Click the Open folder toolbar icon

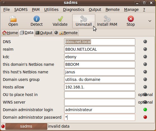point(13,19)
